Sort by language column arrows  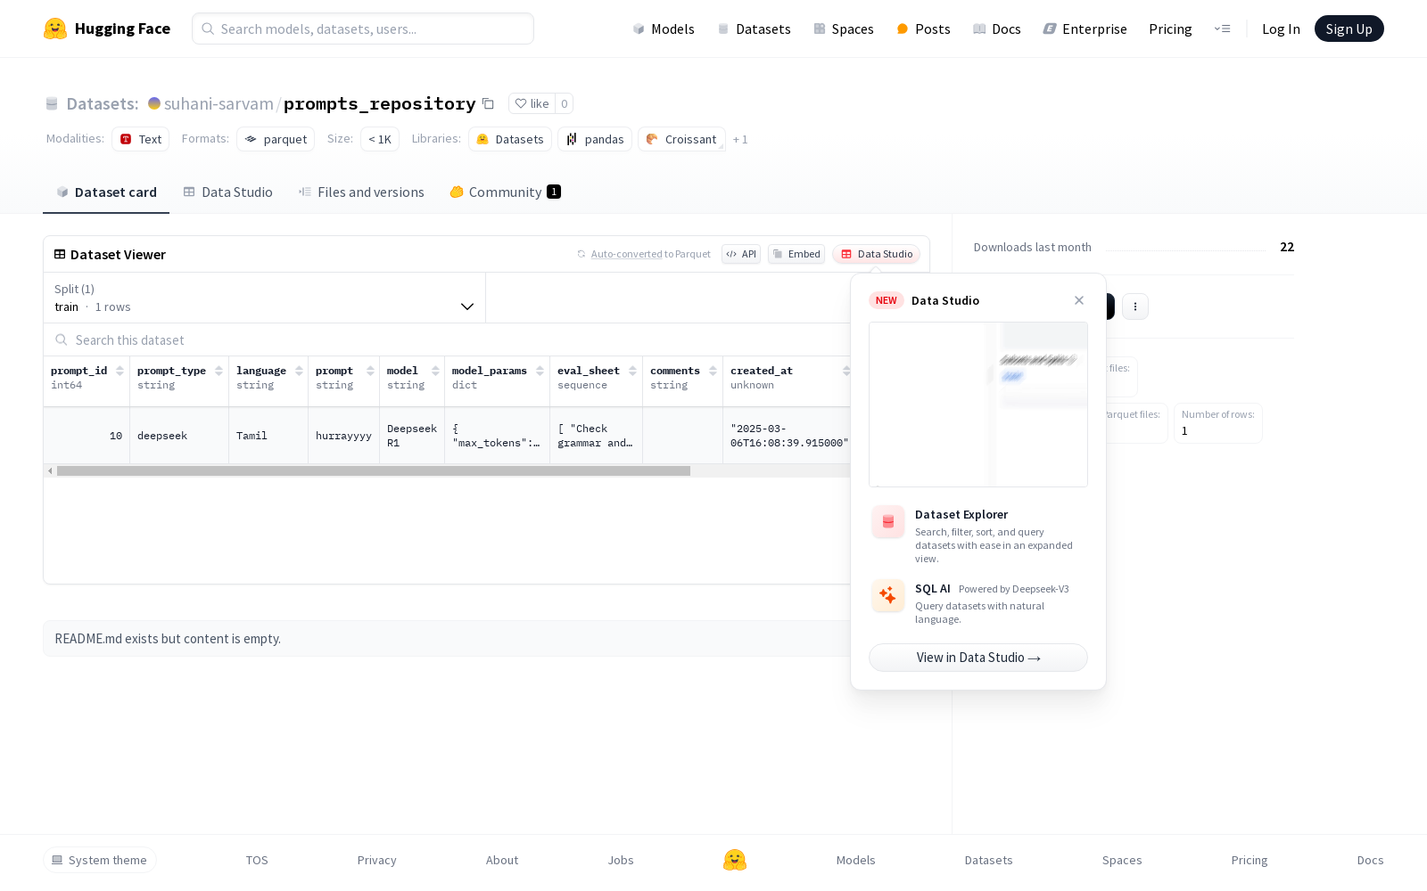point(299,371)
